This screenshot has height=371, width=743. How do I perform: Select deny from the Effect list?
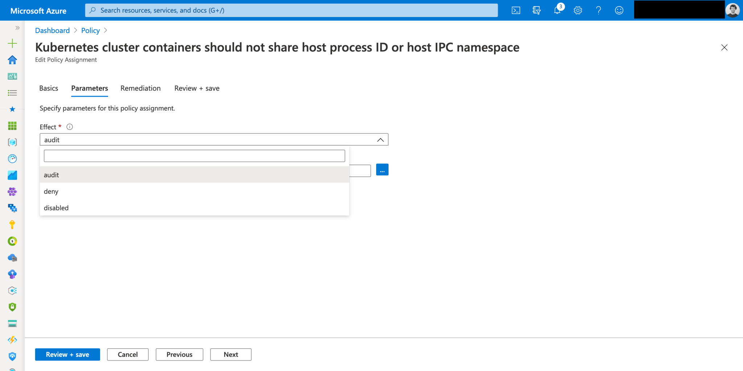coord(51,191)
